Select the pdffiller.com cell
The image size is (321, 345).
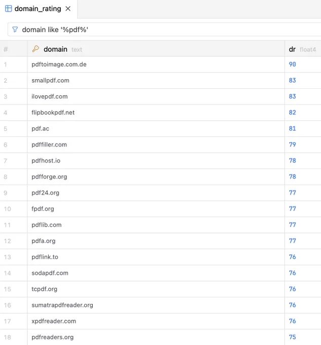(156, 145)
